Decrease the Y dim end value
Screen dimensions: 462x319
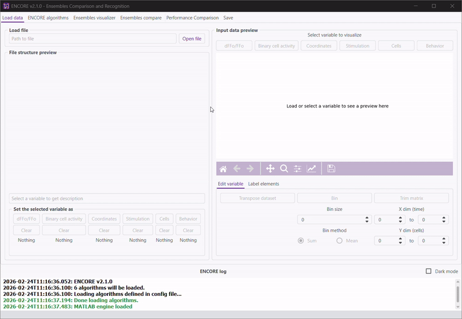(x=444, y=243)
